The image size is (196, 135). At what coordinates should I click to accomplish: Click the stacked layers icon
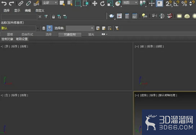[44, 28]
